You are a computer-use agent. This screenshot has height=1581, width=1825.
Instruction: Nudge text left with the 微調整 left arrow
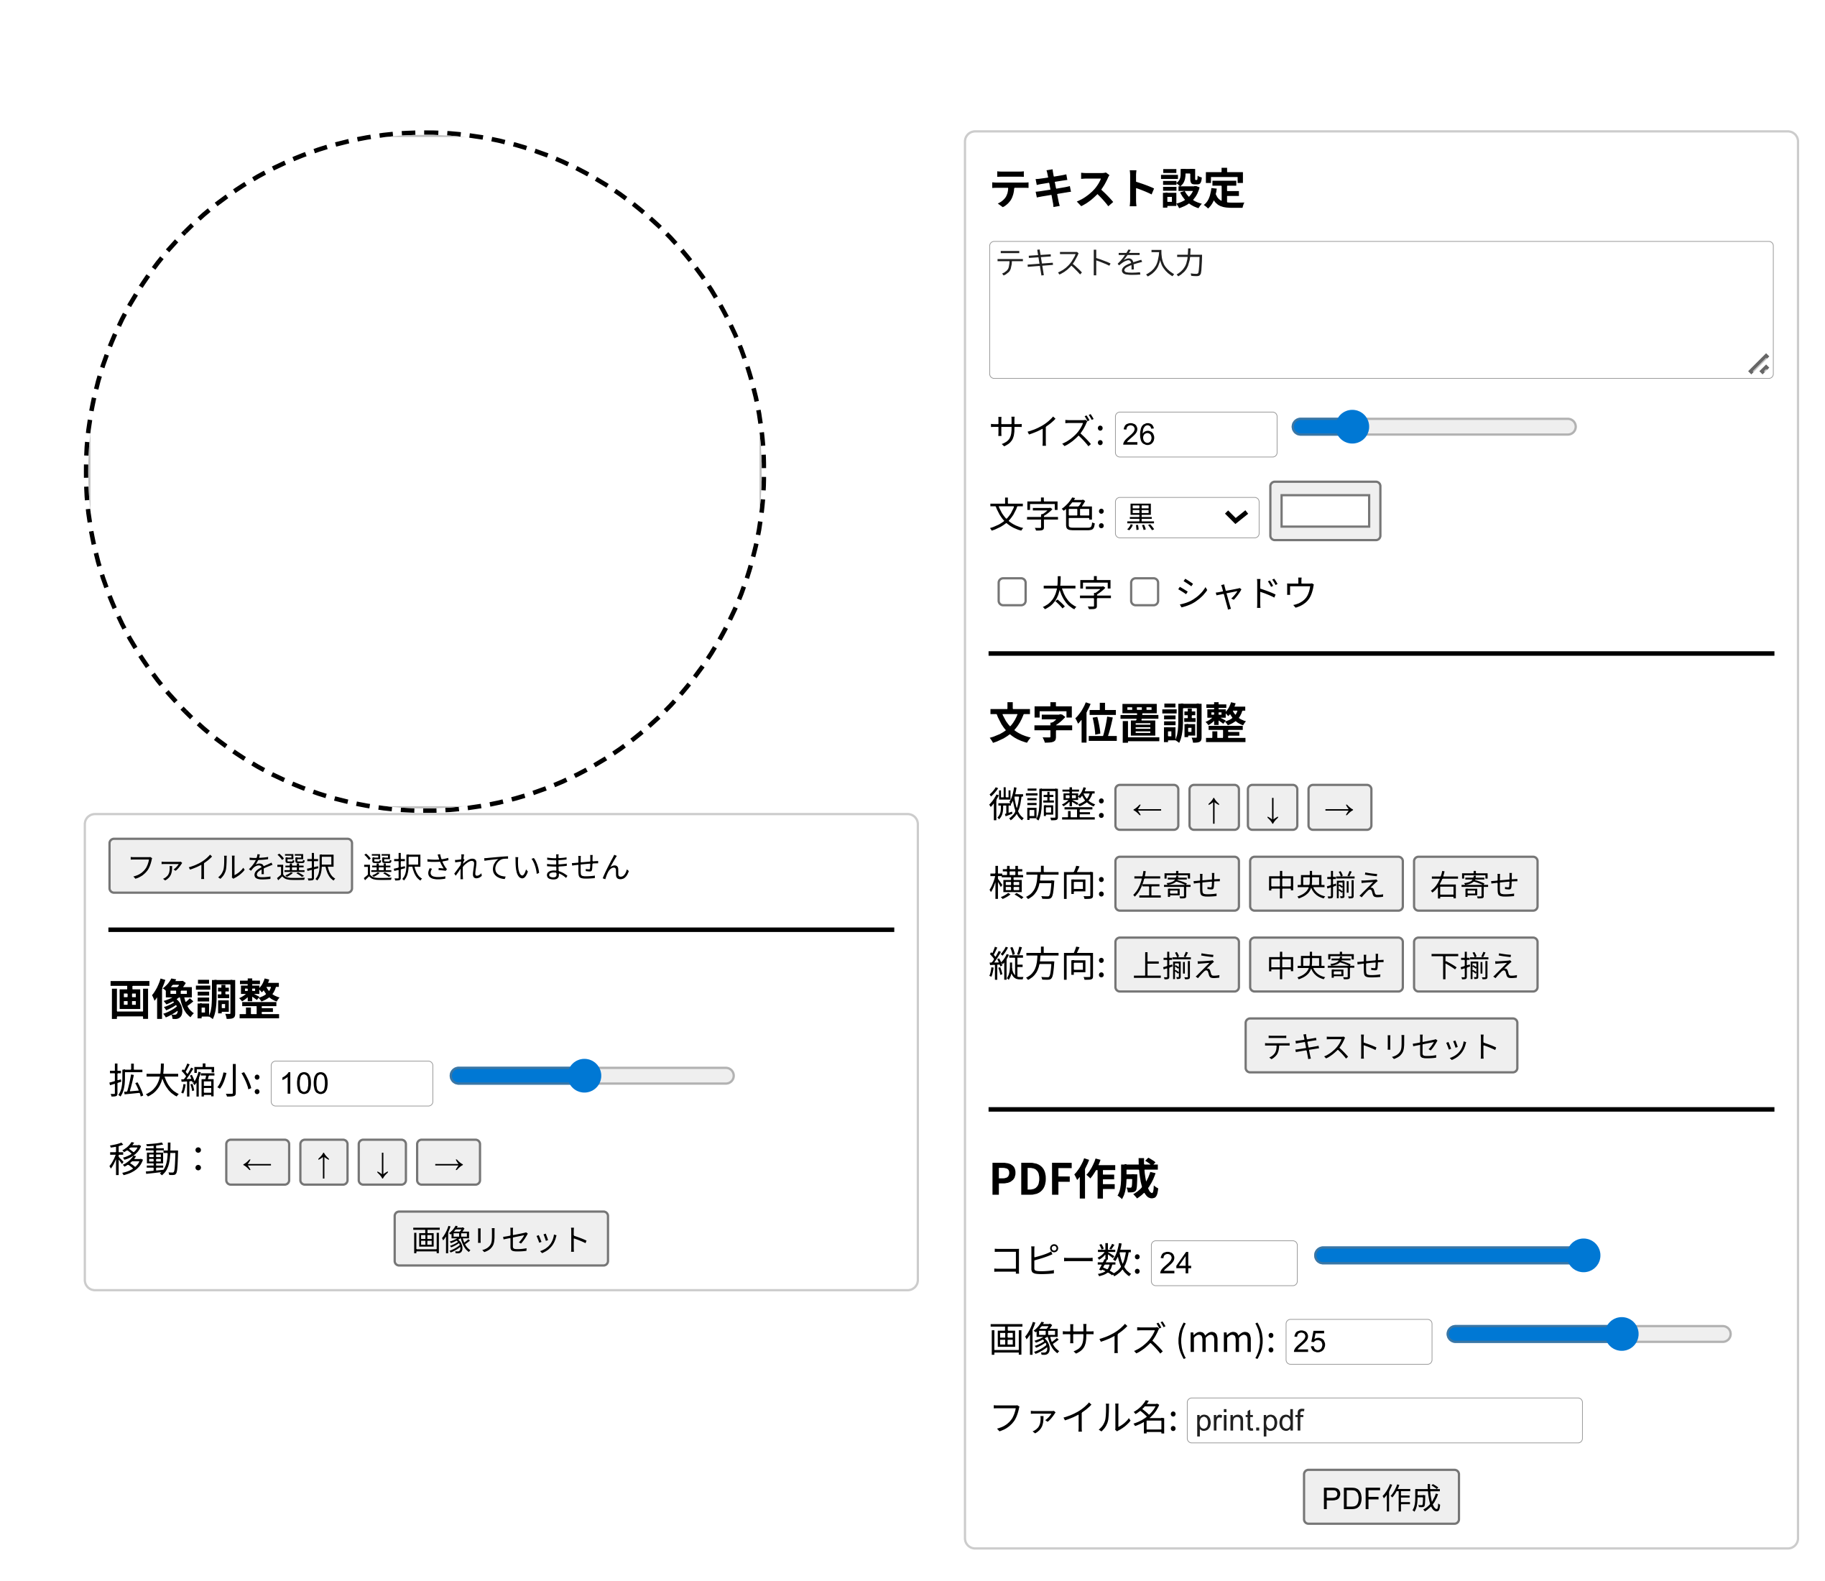tap(1146, 806)
